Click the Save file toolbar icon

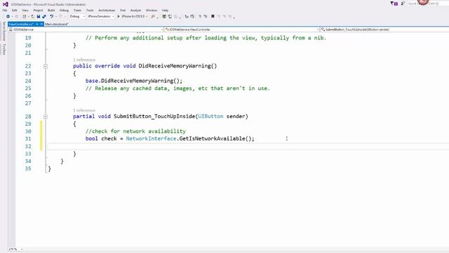point(39,16)
